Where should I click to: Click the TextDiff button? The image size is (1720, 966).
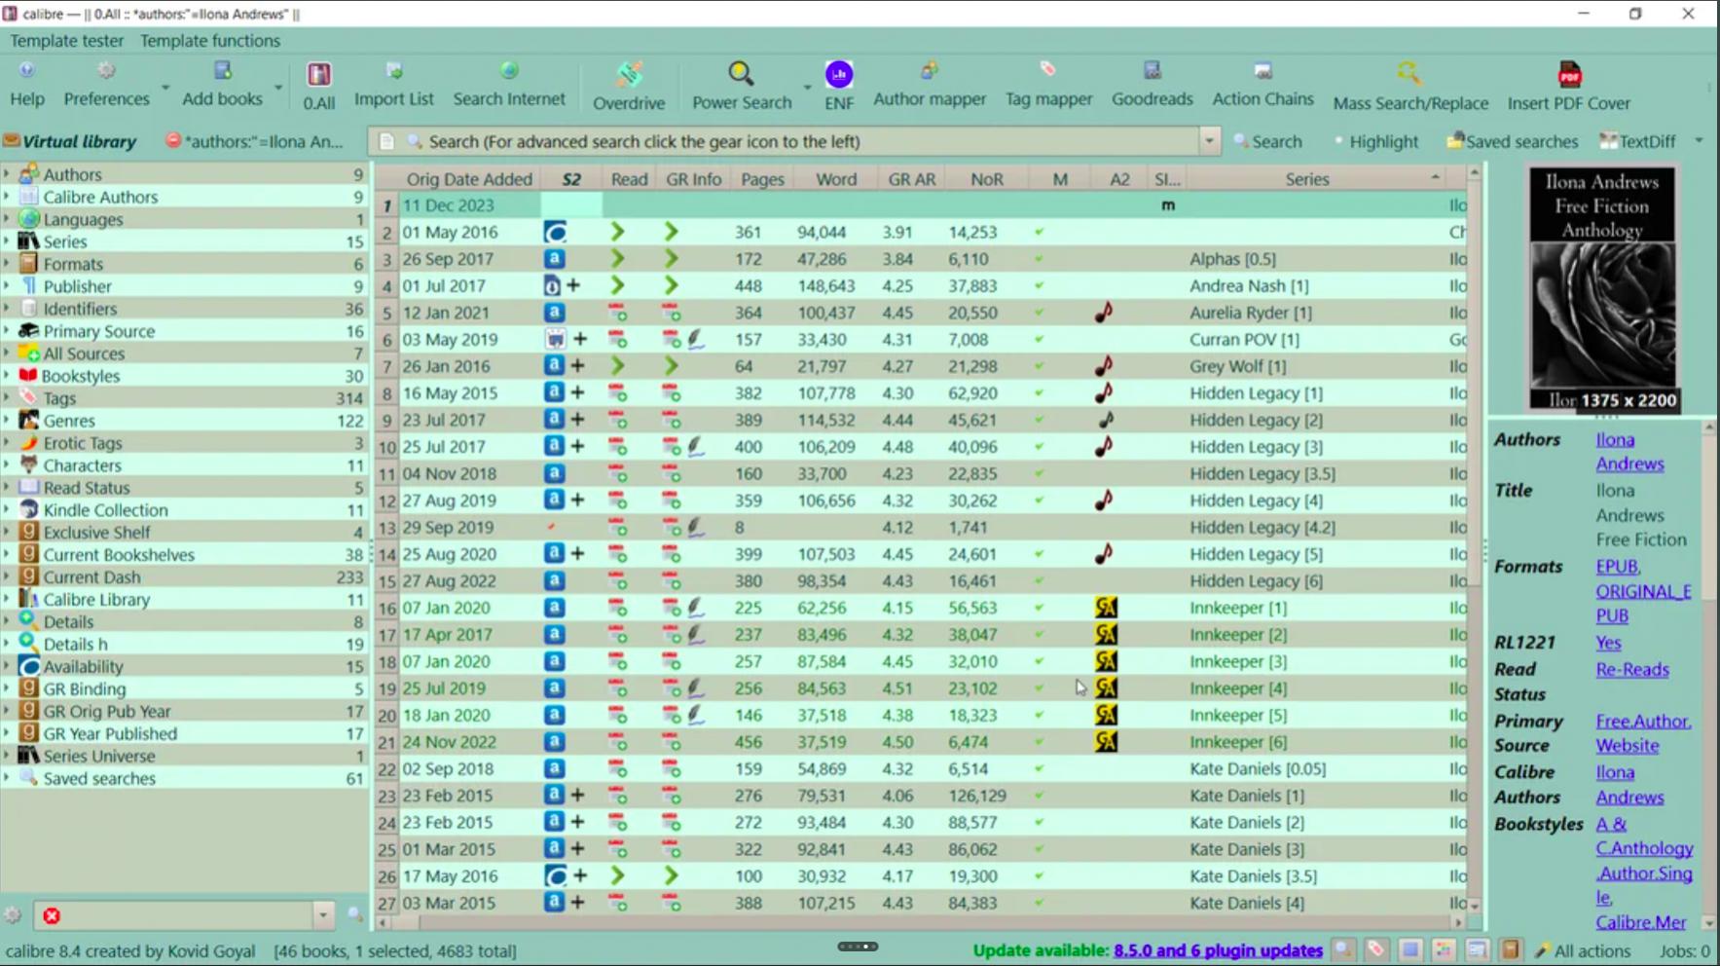(x=1638, y=141)
